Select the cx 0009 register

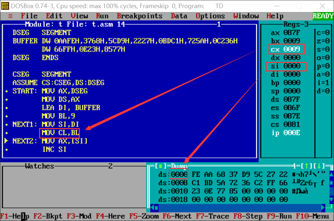[285, 49]
